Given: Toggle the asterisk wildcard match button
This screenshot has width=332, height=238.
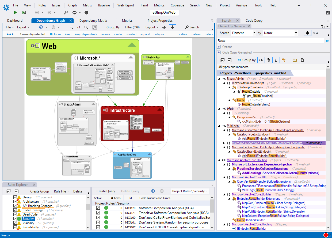Looking at the screenshot, I should [307, 33].
